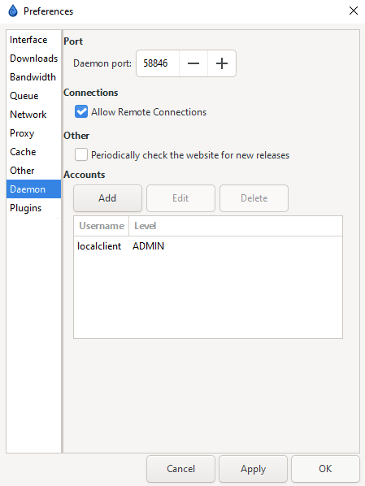Apply the preference changes
The height and width of the screenshot is (486, 365).
tap(253, 469)
